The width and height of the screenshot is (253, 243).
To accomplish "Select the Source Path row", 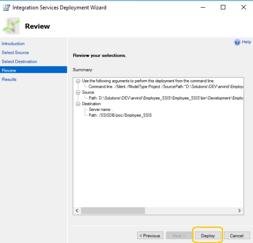I will 166,98.
